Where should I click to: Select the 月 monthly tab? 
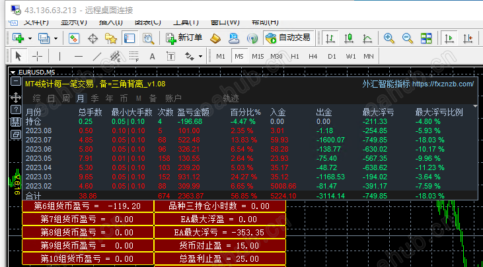(81, 98)
